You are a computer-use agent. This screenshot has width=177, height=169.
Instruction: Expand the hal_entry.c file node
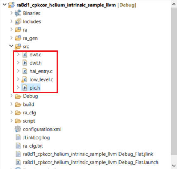pos(18,71)
